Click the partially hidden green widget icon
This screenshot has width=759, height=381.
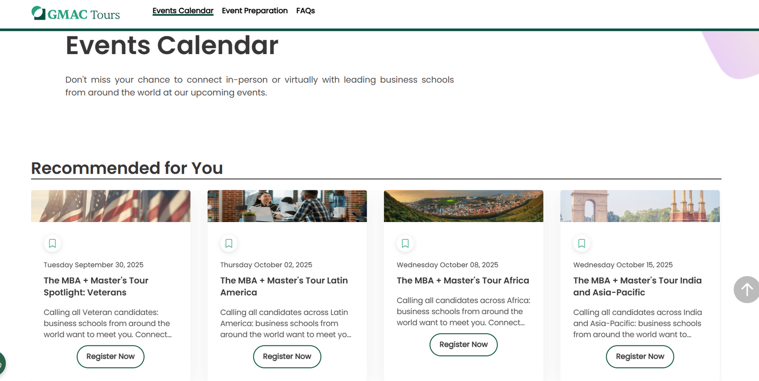click(x=2, y=364)
